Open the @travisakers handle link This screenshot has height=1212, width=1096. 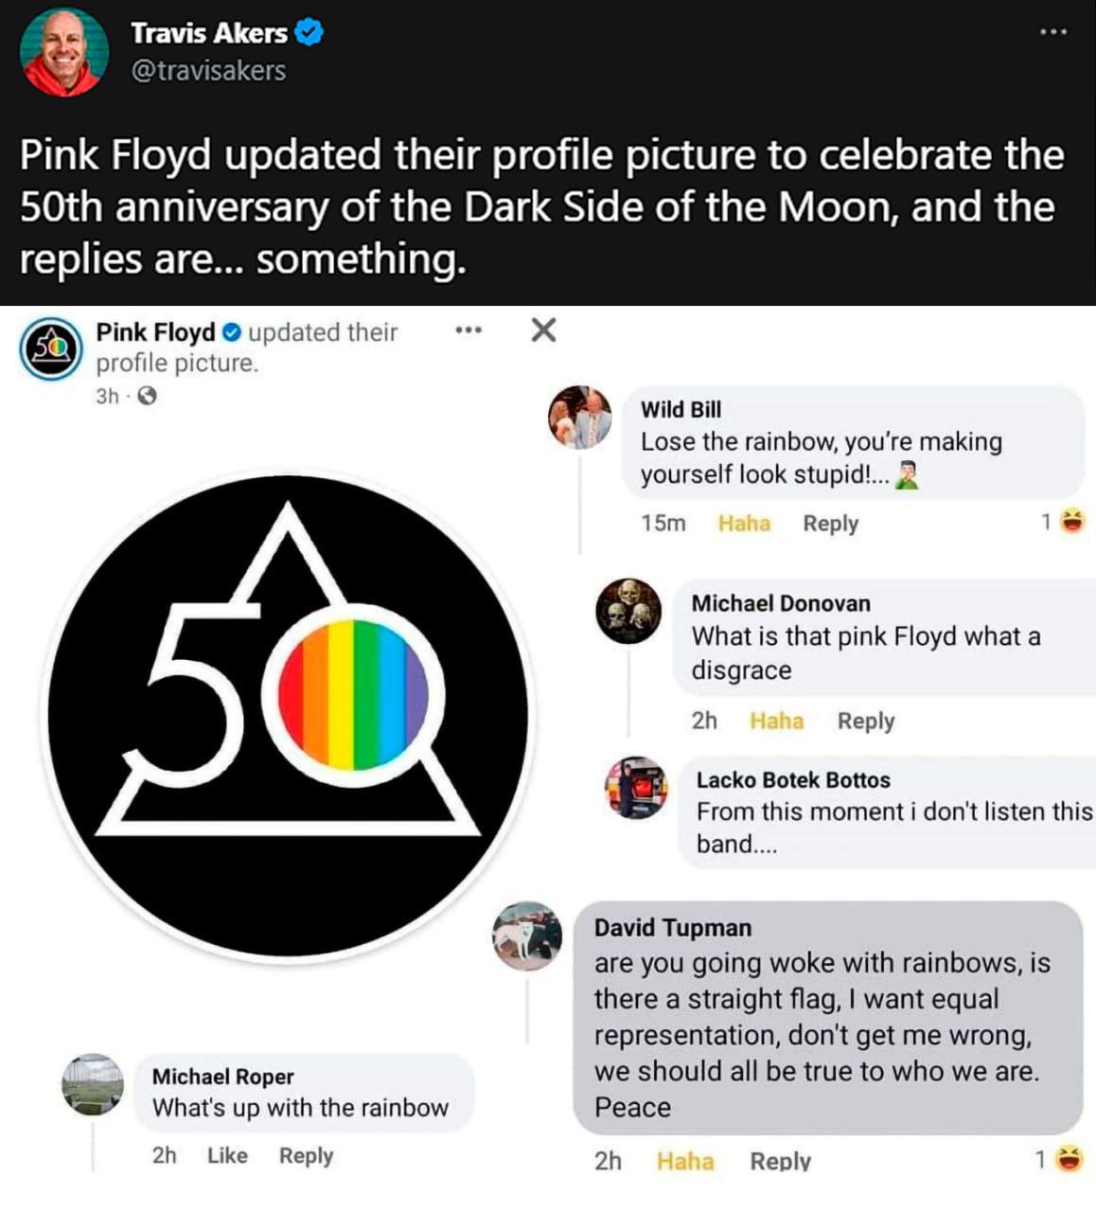[208, 71]
